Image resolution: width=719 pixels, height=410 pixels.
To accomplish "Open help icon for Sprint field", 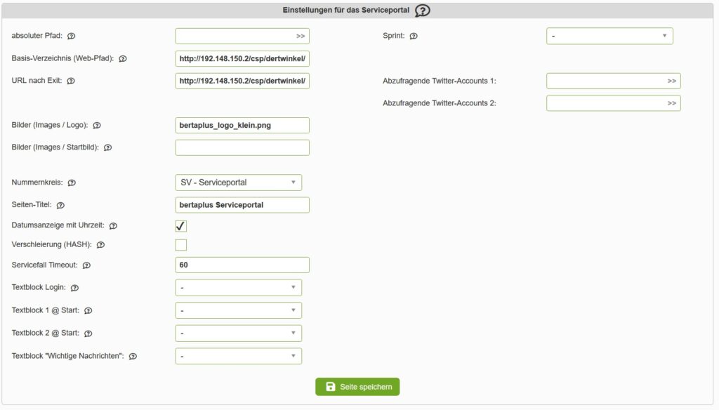I will point(414,36).
